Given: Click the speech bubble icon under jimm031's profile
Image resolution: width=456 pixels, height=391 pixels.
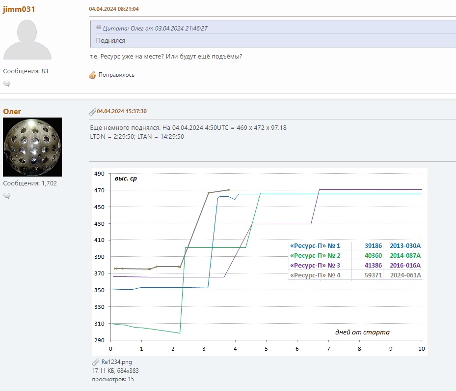Looking at the screenshot, I should [x=7, y=84].
